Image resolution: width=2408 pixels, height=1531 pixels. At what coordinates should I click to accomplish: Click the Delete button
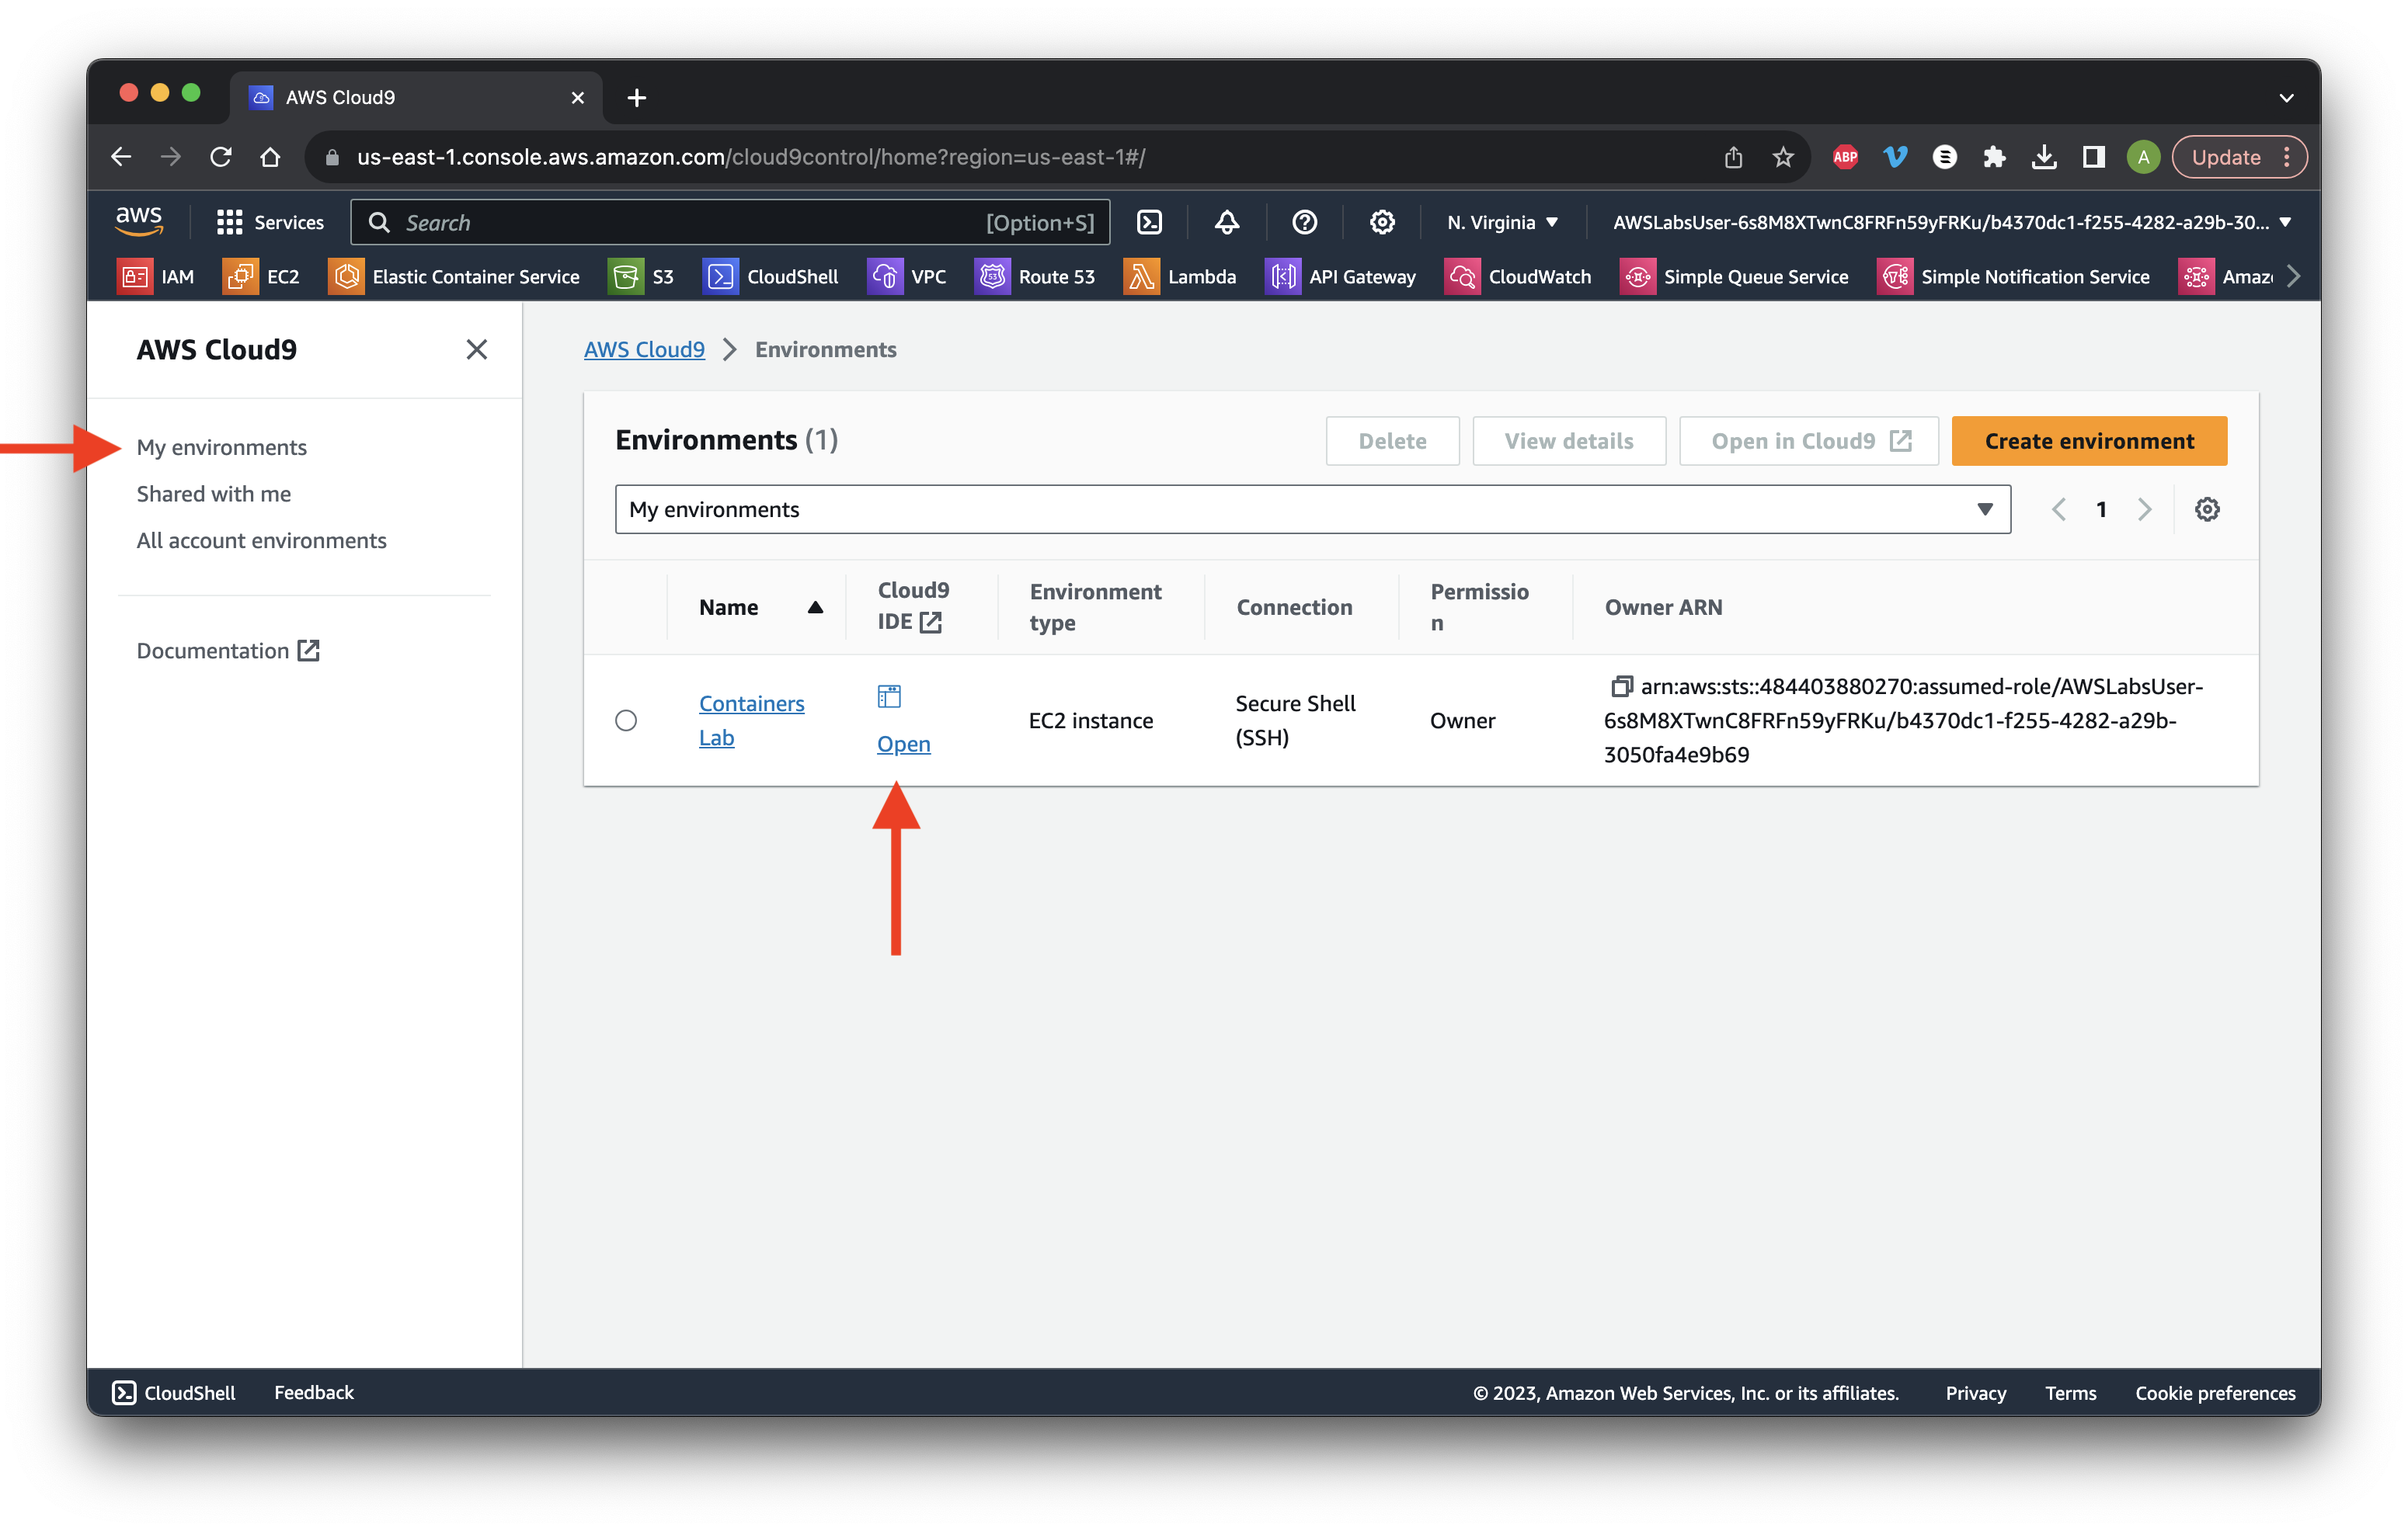click(x=1392, y=441)
